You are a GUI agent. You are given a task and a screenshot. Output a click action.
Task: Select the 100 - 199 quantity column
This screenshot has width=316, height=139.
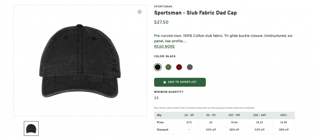coord(234,115)
